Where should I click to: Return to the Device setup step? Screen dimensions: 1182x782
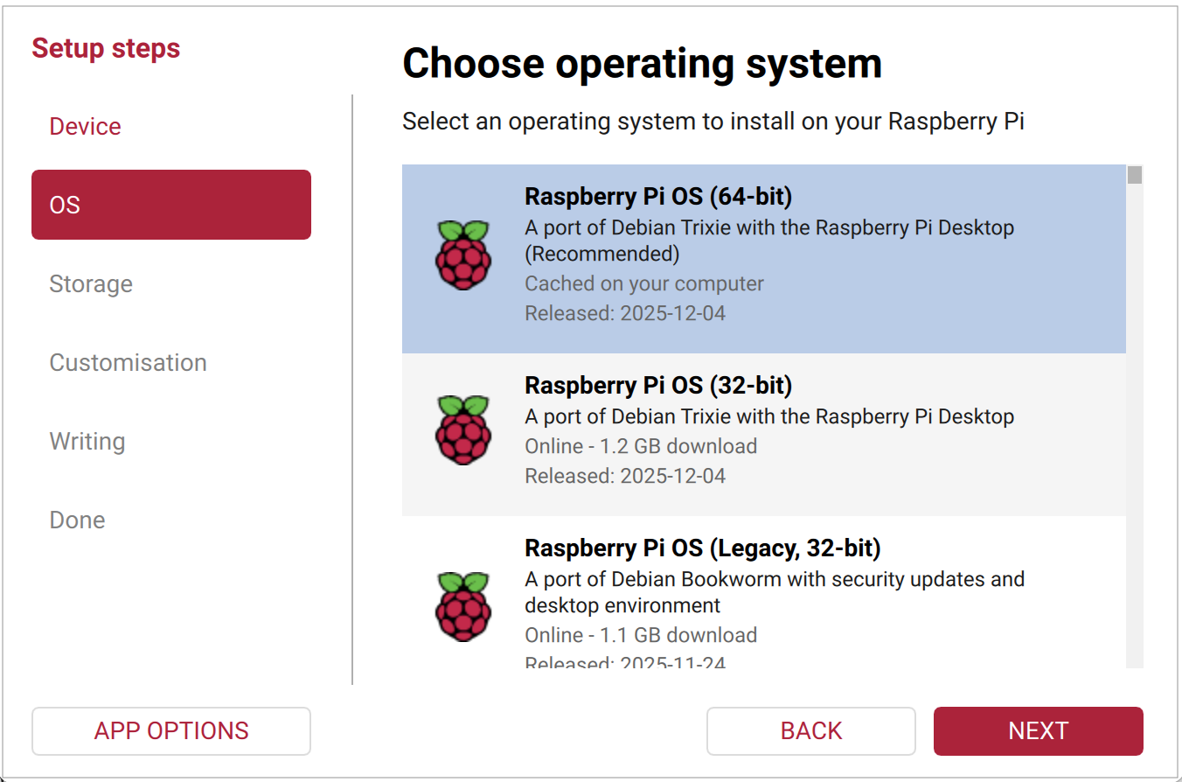[x=85, y=126]
